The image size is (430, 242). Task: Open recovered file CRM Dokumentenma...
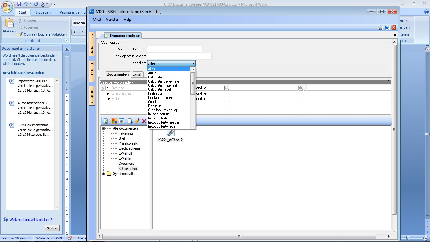[31, 130]
